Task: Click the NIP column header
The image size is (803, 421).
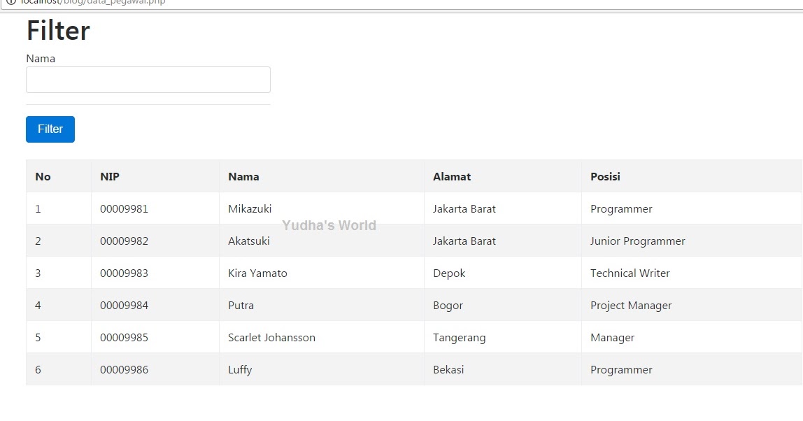Action: pyautogui.click(x=109, y=176)
